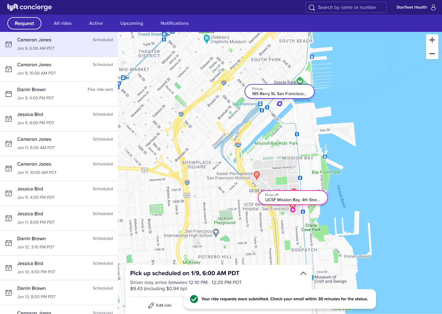442x314 pixels.
Task: Select Jessica Bird Jan 13, 4:00 PM ride
Action: click(59, 268)
